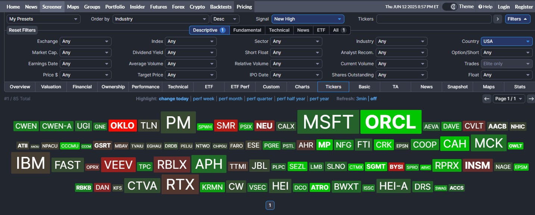
Task: Open the Pricing menu item
Action: pyautogui.click(x=244, y=7)
